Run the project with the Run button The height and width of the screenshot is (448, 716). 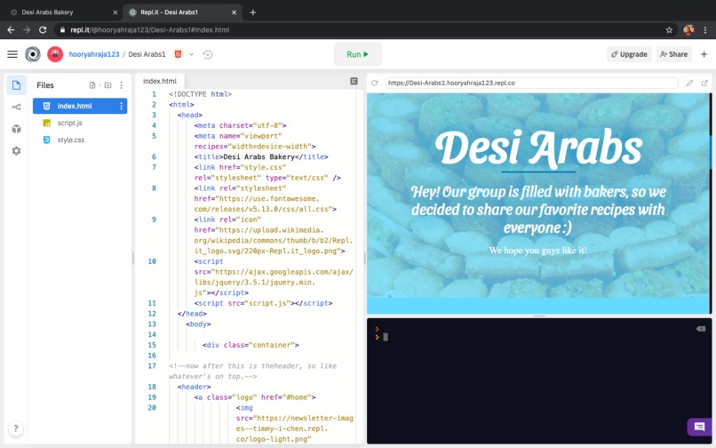point(357,54)
